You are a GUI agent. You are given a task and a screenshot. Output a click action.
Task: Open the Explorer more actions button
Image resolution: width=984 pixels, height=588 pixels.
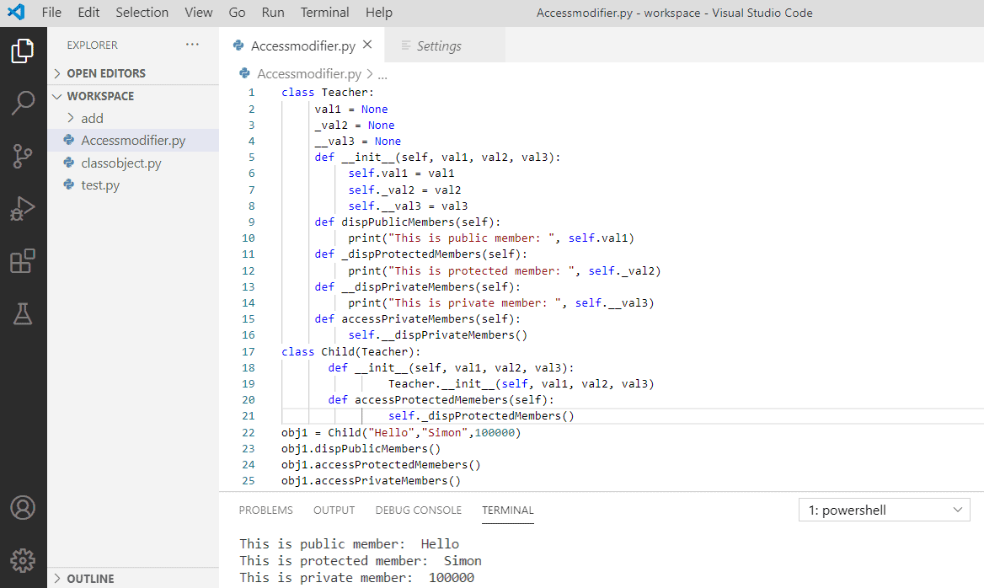pos(192,45)
